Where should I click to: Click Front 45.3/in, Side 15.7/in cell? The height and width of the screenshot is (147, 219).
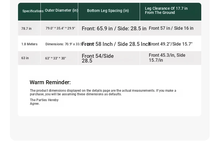167,58
